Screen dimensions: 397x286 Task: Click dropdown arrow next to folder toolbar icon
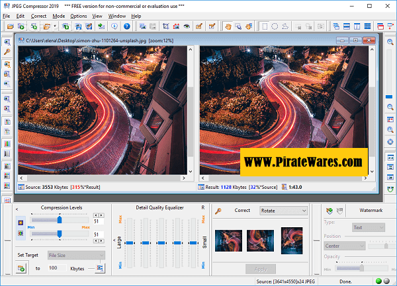(x=55, y=26)
